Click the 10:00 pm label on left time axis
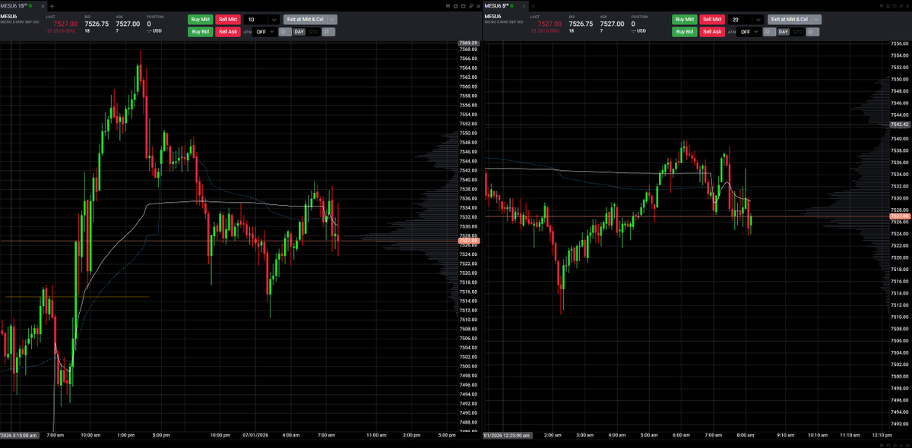The height and width of the screenshot is (448, 912). click(220, 435)
